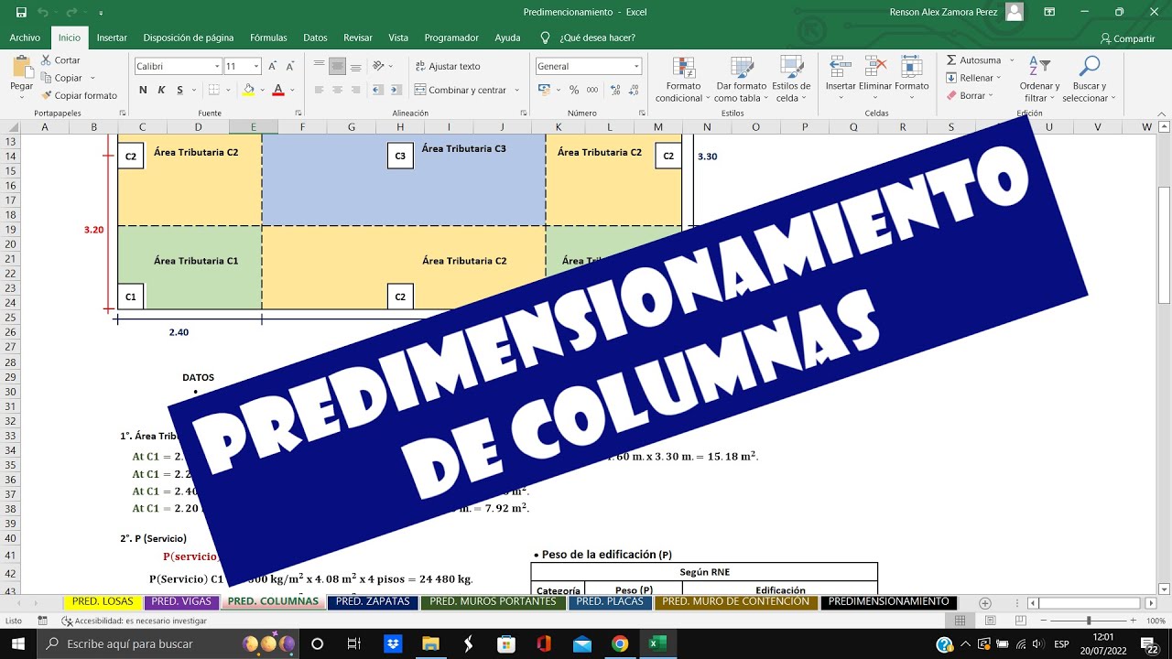This screenshot has width=1172, height=659.
Task: Click the Copiar copy button
Action: pyautogui.click(x=61, y=78)
